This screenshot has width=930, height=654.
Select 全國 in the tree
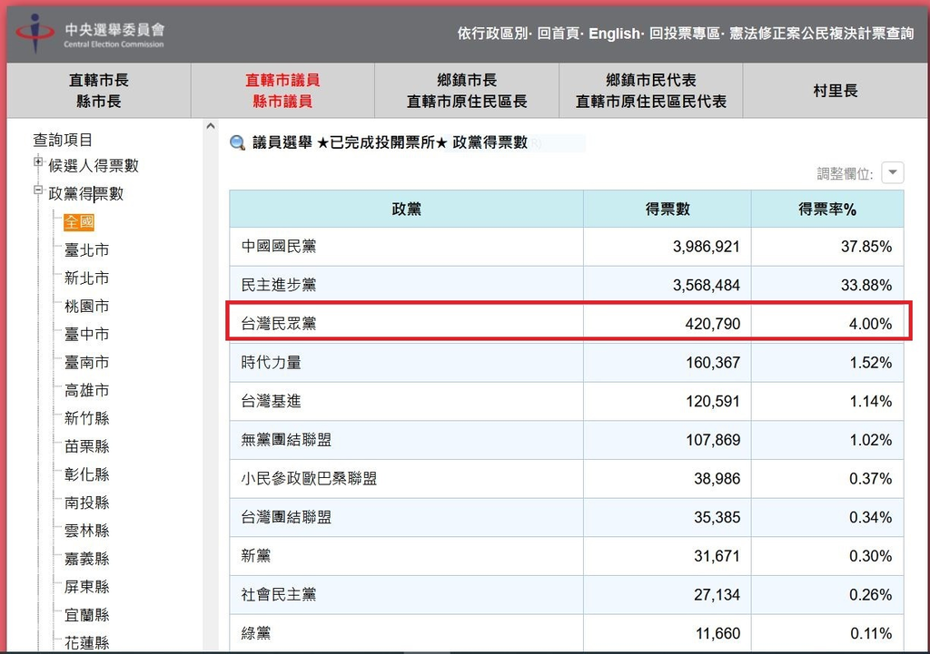[79, 222]
